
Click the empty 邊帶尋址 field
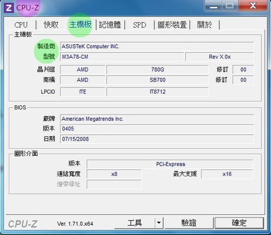[x=114, y=185]
